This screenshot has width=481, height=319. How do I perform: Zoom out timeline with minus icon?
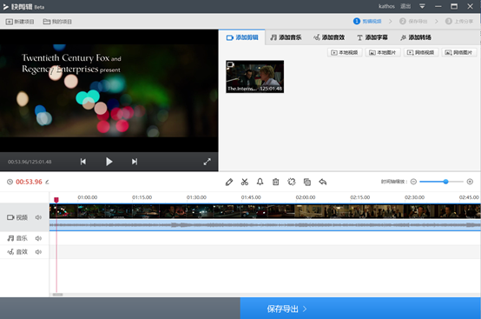(413, 182)
